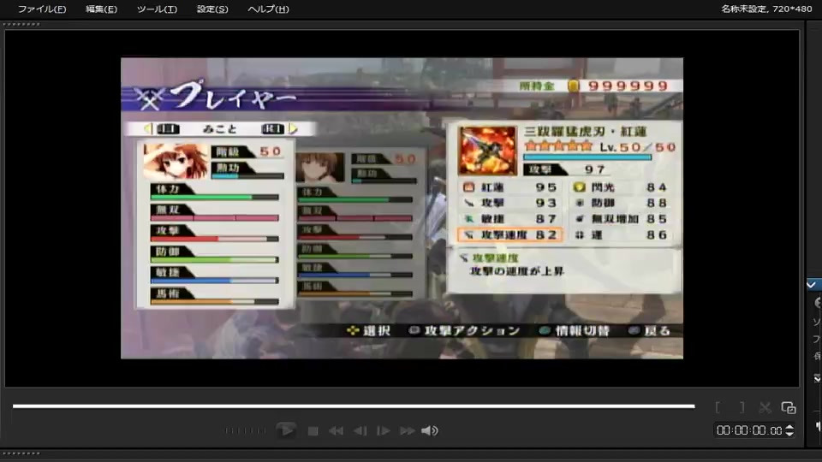
Task: Click the scissors split clip icon
Action: point(765,407)
